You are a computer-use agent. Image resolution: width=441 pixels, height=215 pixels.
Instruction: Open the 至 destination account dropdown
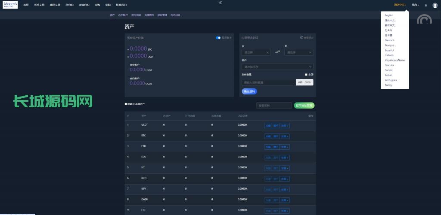tap(298, 52)
